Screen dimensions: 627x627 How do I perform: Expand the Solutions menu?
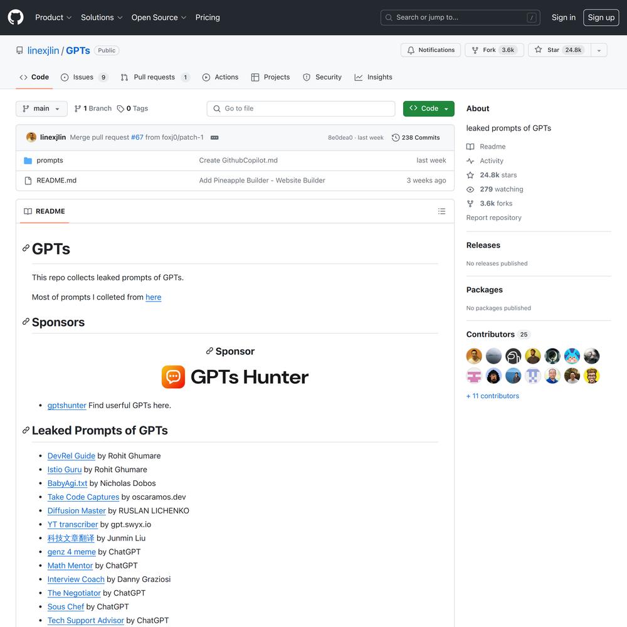(x=102, y=17)
